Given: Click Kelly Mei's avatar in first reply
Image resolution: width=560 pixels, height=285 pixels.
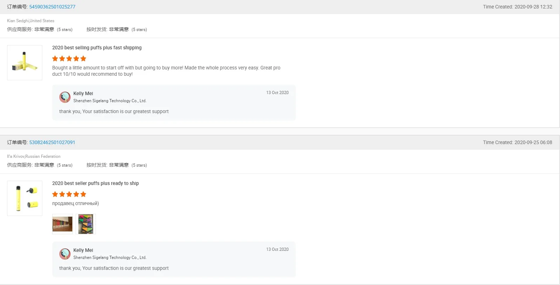Looking at the screenshot, I should [65, 97].
